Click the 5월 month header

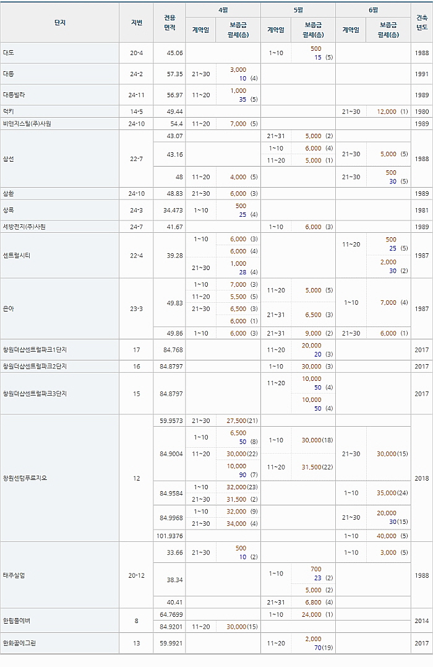pos(298,10)
